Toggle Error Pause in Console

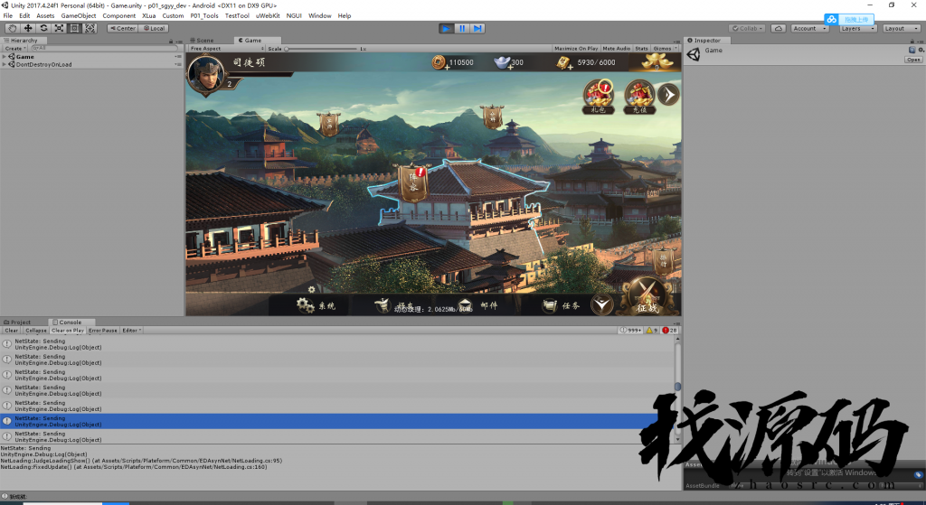click(x=103, y=331)
